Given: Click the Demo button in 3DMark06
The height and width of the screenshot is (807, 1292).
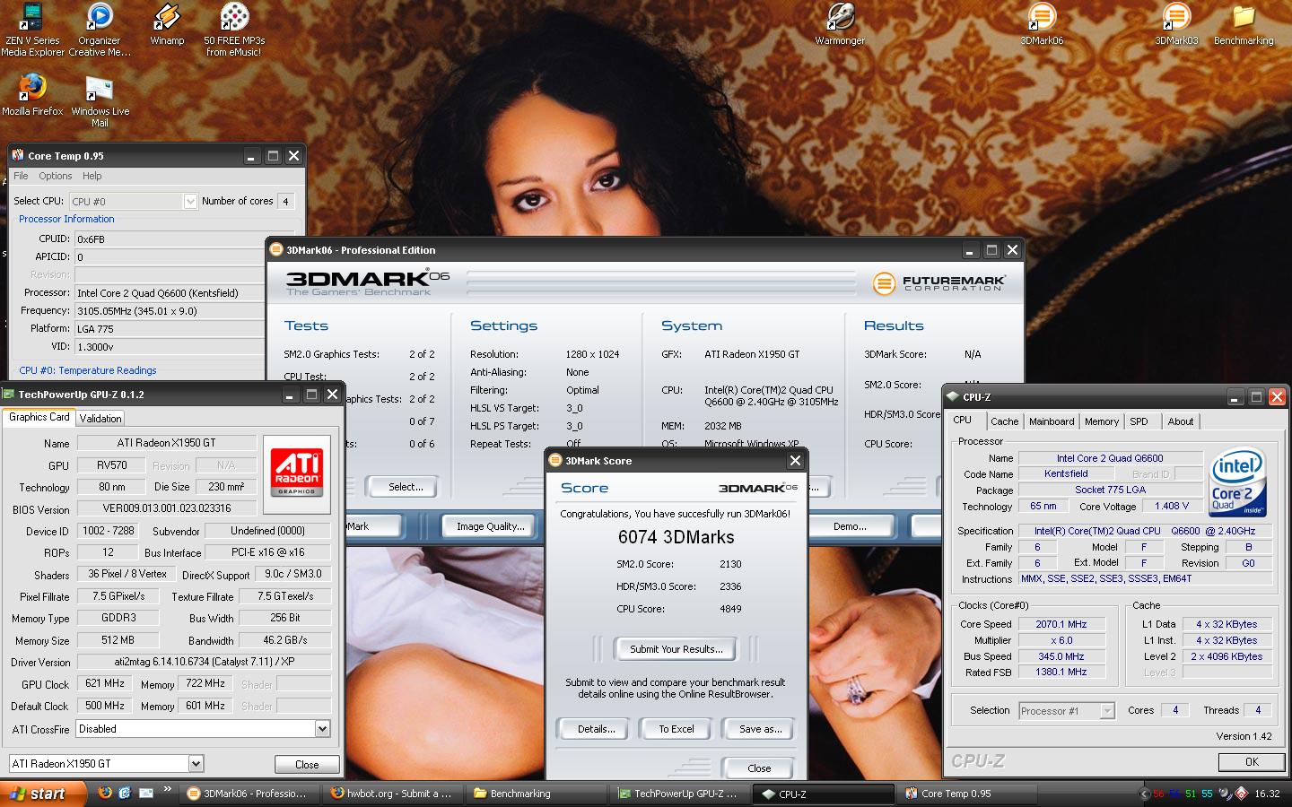Looking at the screenshot, I should point(849,526).
